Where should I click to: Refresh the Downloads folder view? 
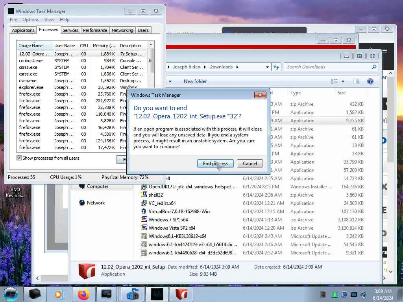[x=276, y=67]
